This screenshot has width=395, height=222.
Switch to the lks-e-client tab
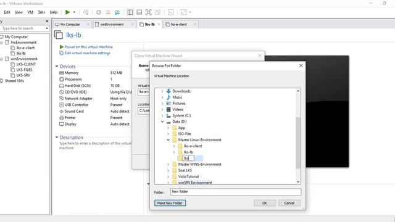click(x=179, y=25)
